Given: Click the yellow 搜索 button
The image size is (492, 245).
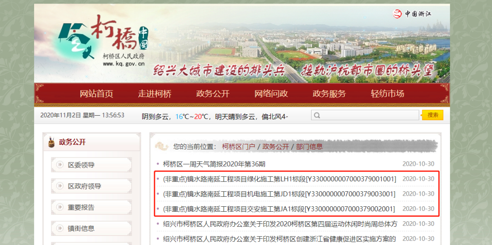Looking at the screenshot, I should coord(433,115).
